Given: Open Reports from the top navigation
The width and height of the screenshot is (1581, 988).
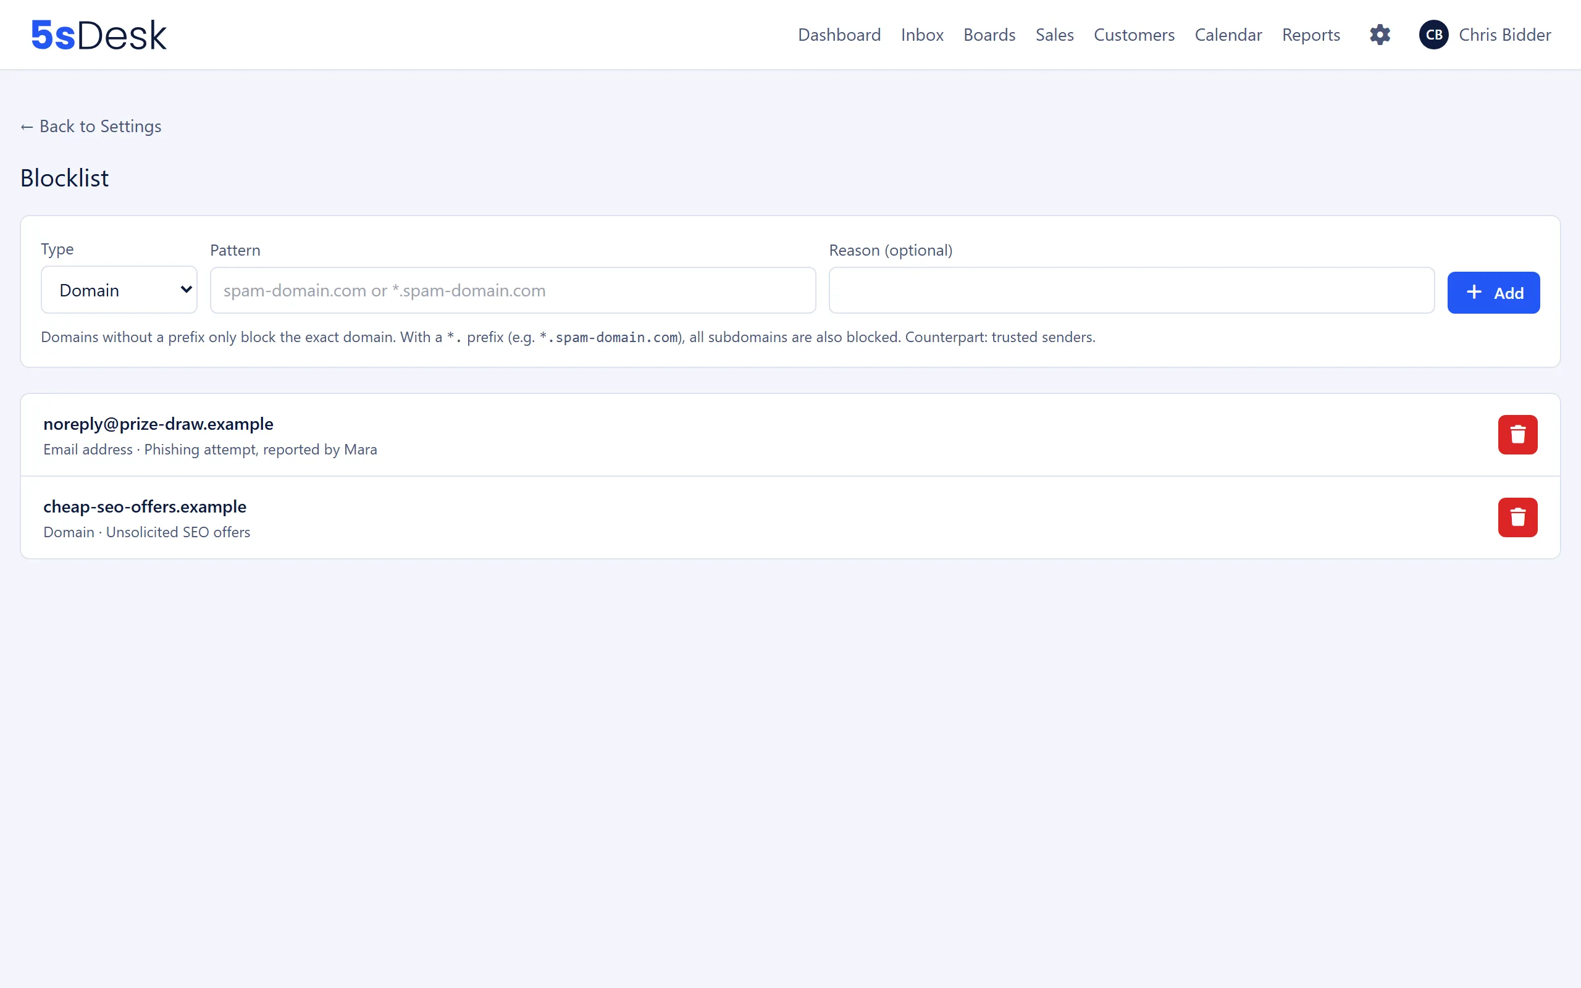Looking at the screenshot, I should [x=1311, y=35].
